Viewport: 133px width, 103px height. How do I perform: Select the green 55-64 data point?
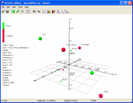61,81
